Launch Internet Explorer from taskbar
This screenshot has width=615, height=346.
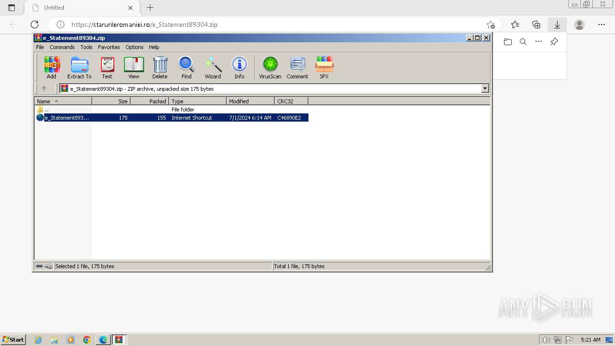38,340
